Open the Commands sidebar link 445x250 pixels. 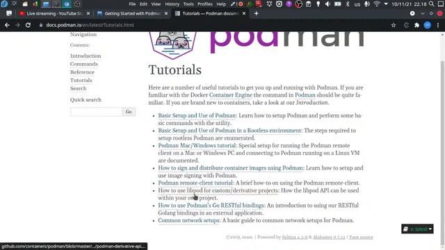(84, 64)
